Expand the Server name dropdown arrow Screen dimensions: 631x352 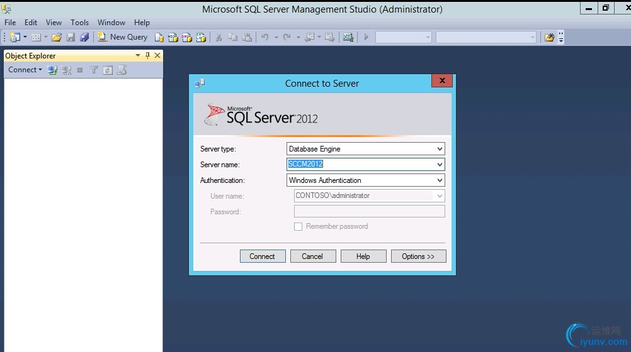440,164
